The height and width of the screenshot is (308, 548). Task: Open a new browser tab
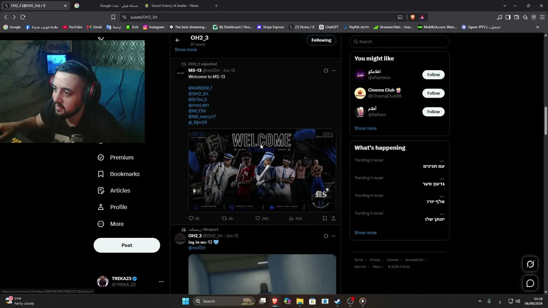(x=216, y=6)
